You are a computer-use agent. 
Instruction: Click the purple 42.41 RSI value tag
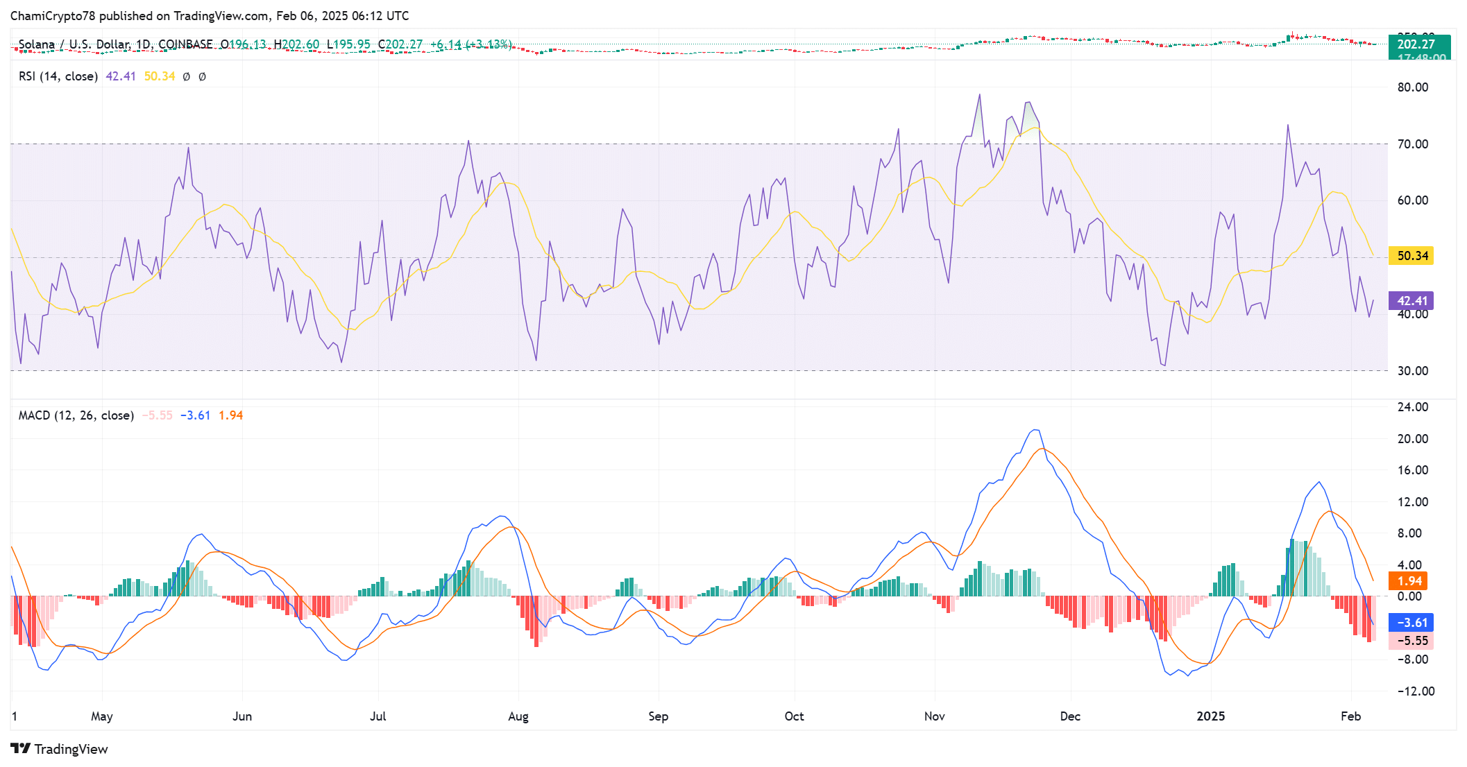(x=1411, y=301)
